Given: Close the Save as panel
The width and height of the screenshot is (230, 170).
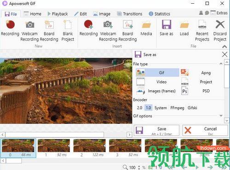Looking at the screenshot, I should 224,54.
